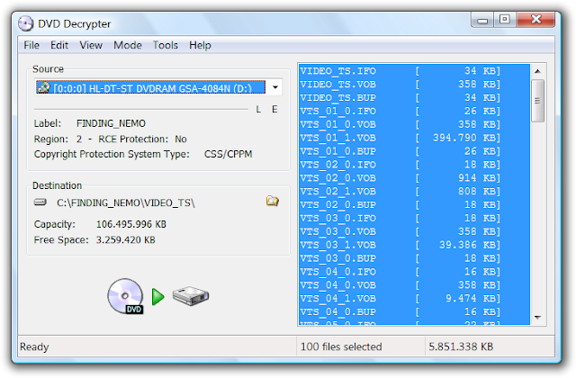This screenshot has width=576, height=378.
Task: Start decrypting with the DVD-to-hard-drive button
Action: coord(158,296)
